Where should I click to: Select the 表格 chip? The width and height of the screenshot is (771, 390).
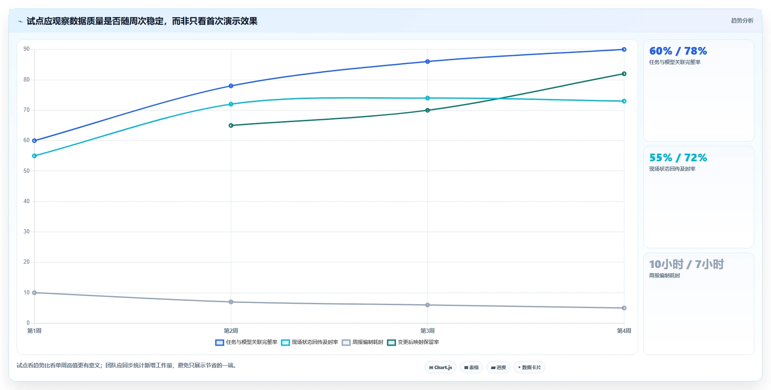tap(471, 367)
